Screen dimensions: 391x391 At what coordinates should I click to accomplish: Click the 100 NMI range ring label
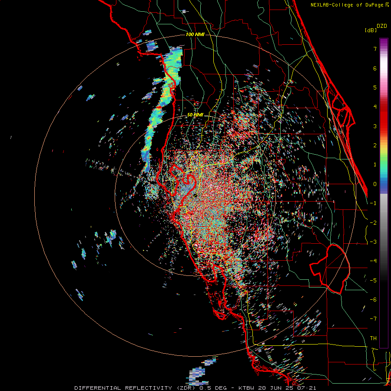pyautogui.click(x=195, y=34)
